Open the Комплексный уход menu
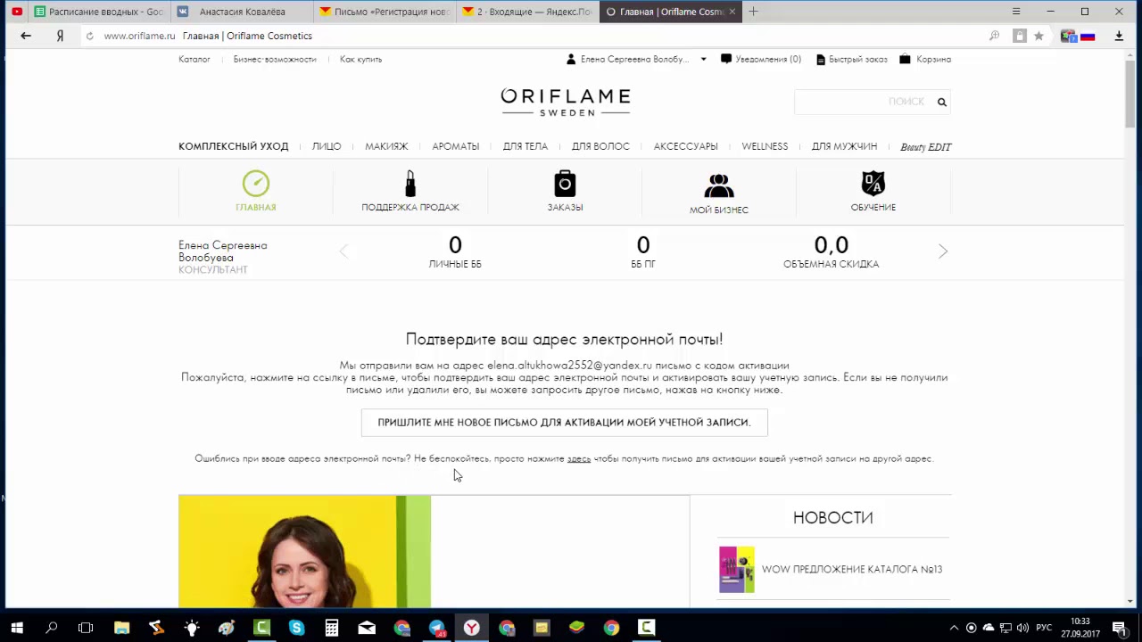Screen dimensions: 1142x642 pos(233,146)
